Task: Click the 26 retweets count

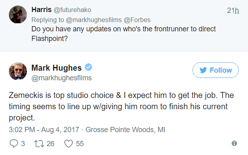Action: click(x=50, y=144)
